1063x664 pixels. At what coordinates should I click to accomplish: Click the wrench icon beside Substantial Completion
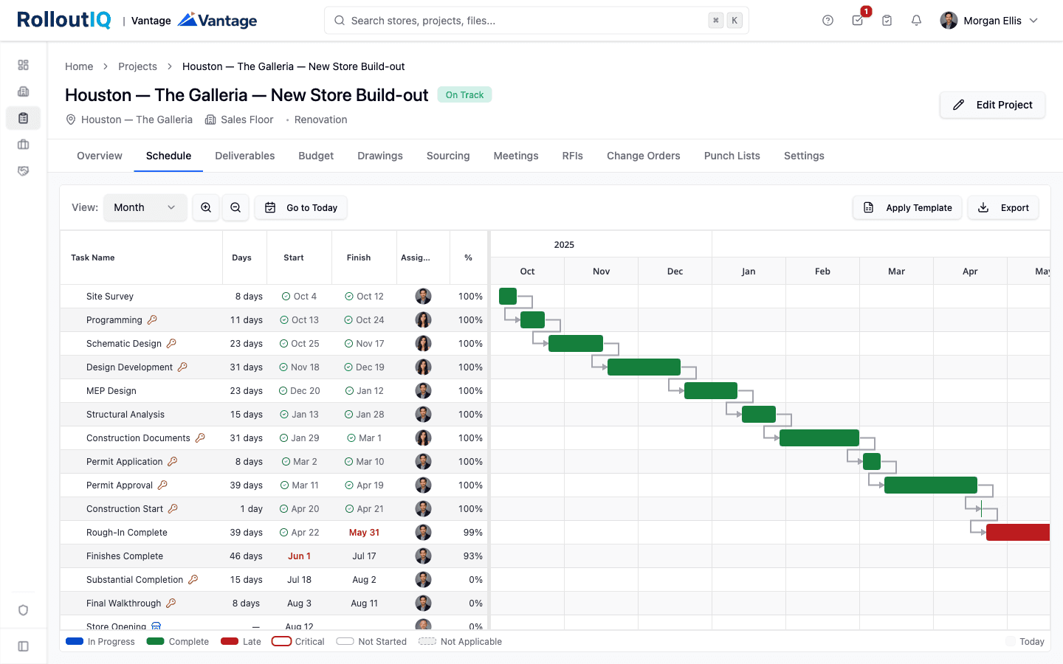pos(193,580)
